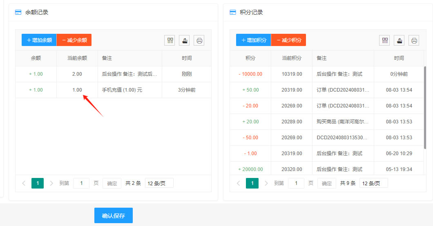Click 确定 in 积分记录 pagination
The height and width of the screenshot is (226, 433).
tap(327, 183)
